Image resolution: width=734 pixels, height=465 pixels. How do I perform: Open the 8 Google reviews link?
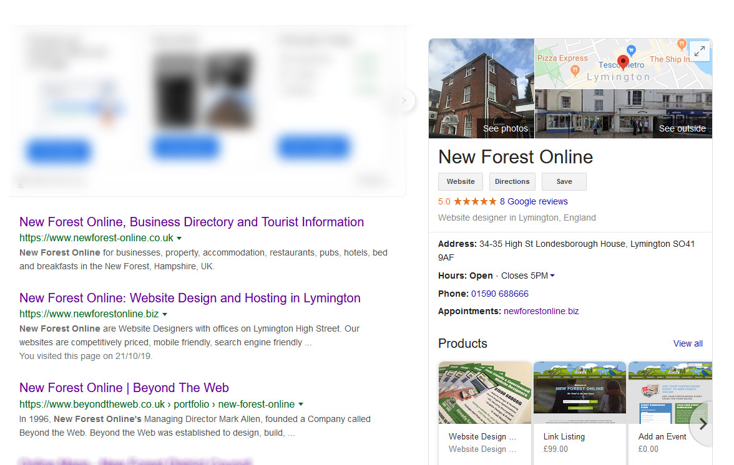point(534,201)
